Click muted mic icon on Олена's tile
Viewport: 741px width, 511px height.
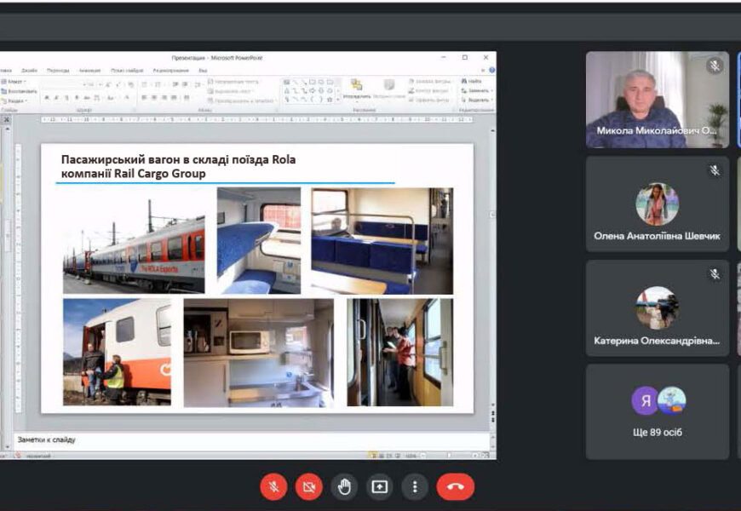(715, 170)
